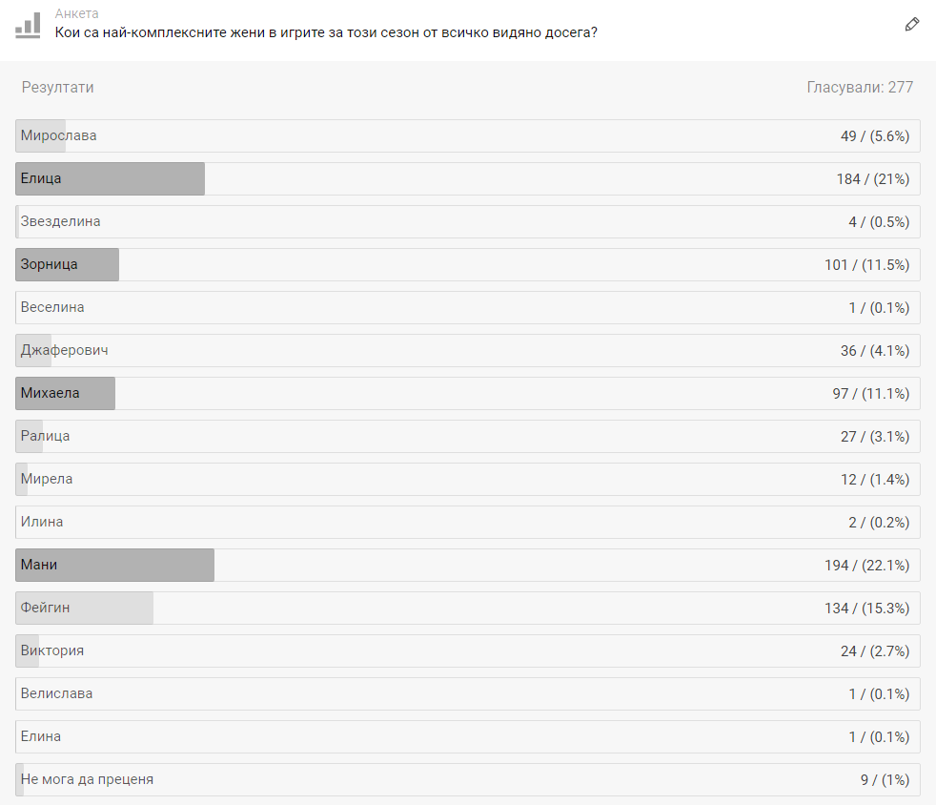Click the Михаела result bar
Image resolution: width=936 pixels, height=805 pixels.
[x=467, y=393]
